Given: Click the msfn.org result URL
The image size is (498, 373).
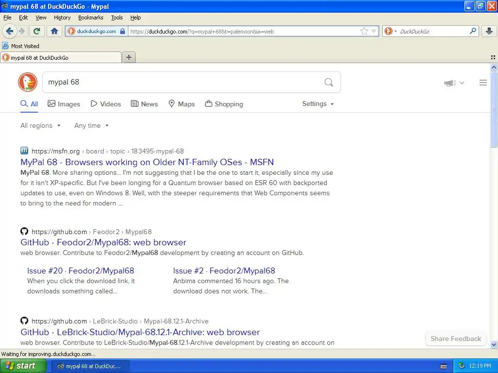Looking at the screenshot, I should coord(107,152).
